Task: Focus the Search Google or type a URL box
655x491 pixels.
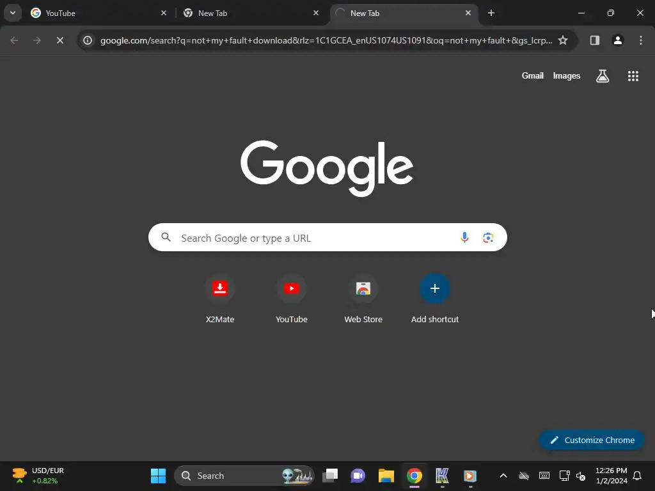Action: coord(327,237)
